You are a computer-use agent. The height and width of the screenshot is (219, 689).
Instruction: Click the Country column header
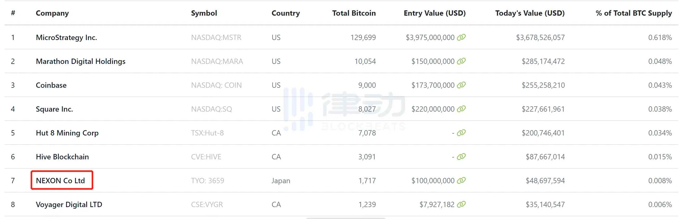285,13
